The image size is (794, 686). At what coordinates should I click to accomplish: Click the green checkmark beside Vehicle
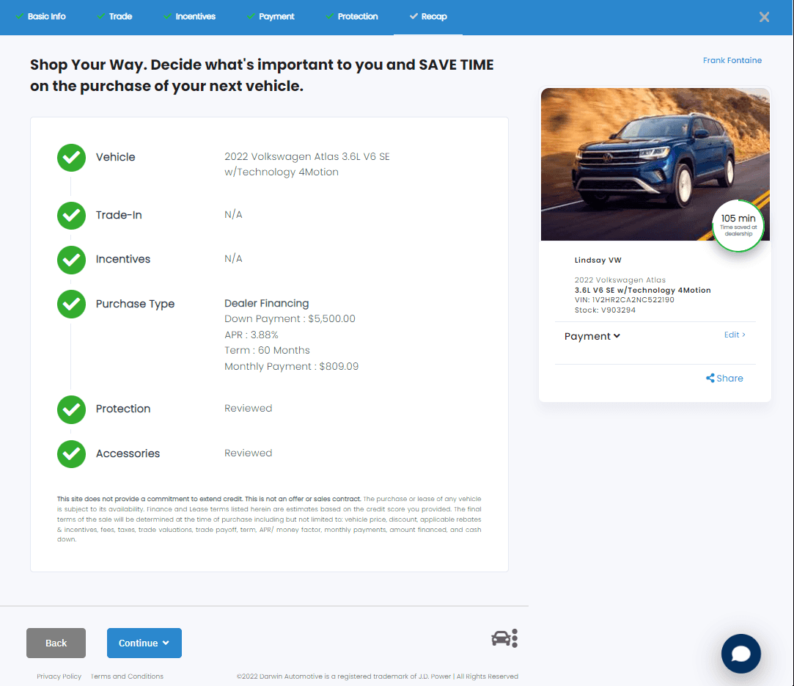(71, 158)
